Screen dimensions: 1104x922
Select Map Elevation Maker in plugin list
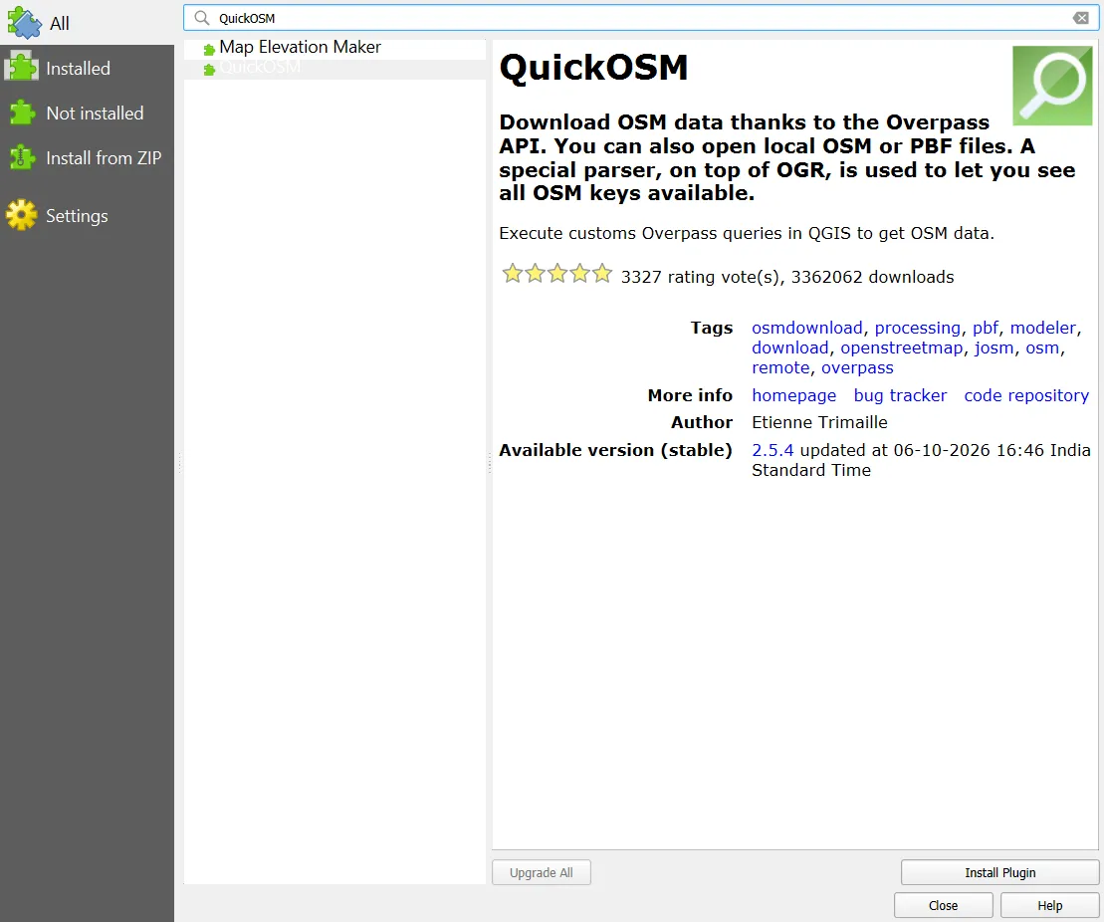coord(335,47)
